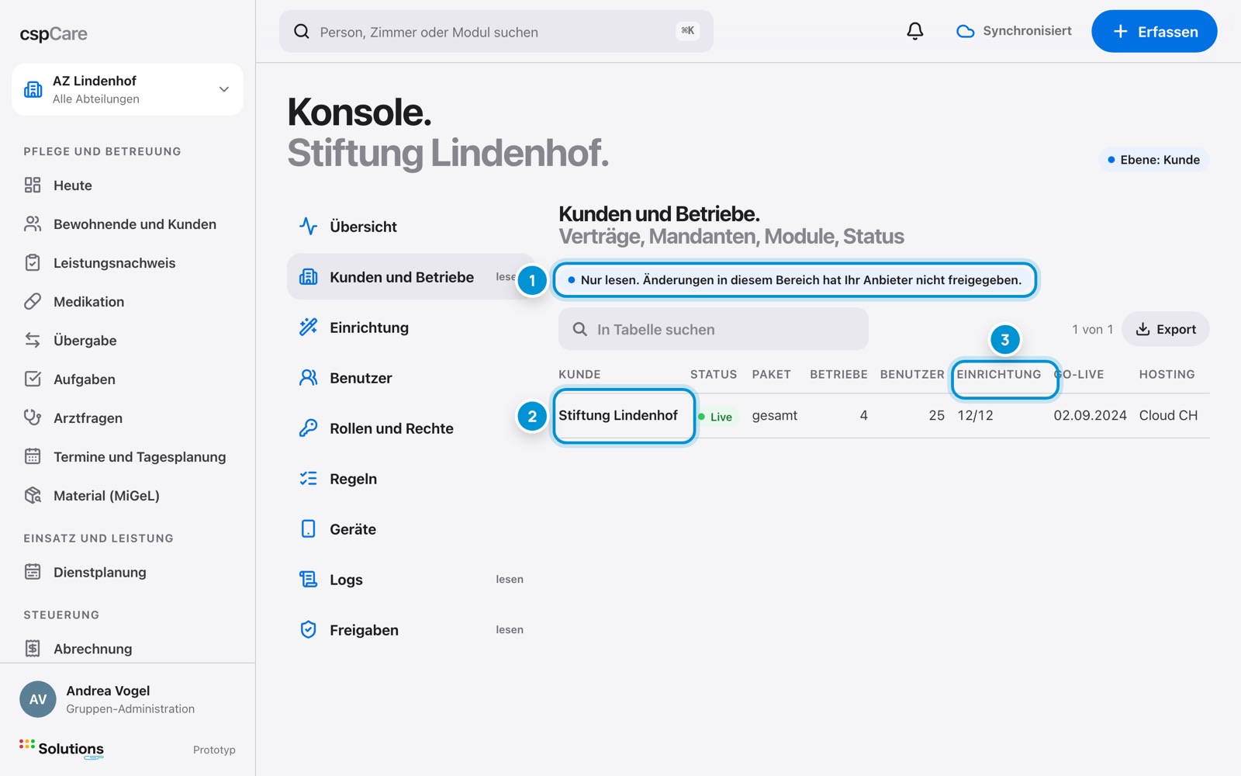
Task: Sort by the HOSTING column header
Action: [1167, 374]
